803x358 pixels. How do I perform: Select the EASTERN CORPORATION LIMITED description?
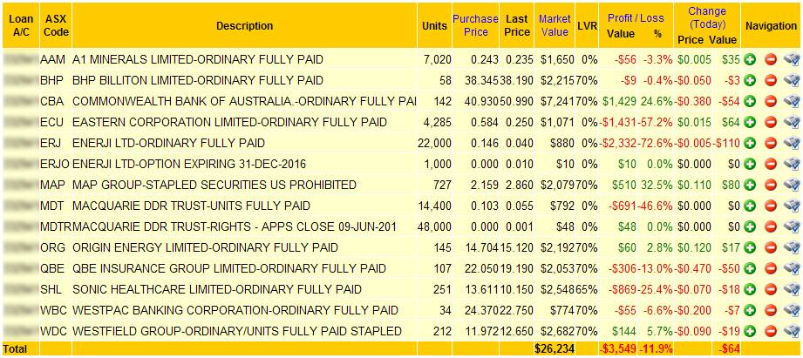point(229,122)
